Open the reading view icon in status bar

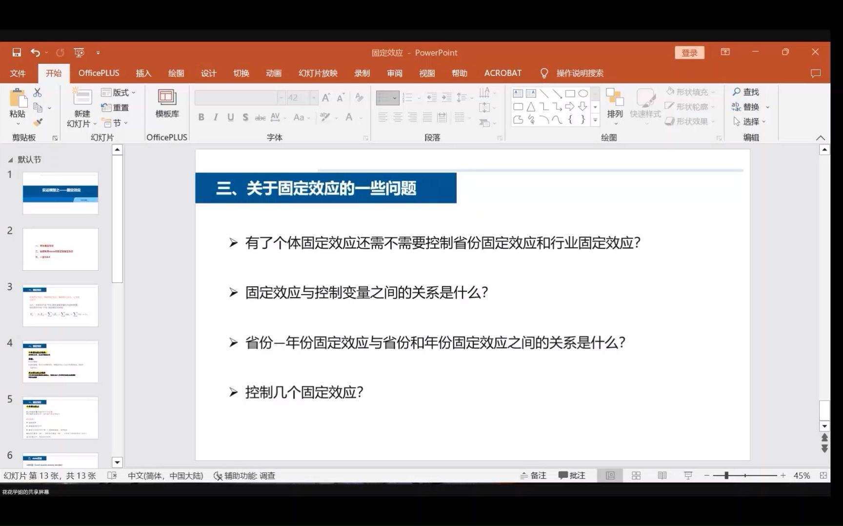click(x=662, y=475)
